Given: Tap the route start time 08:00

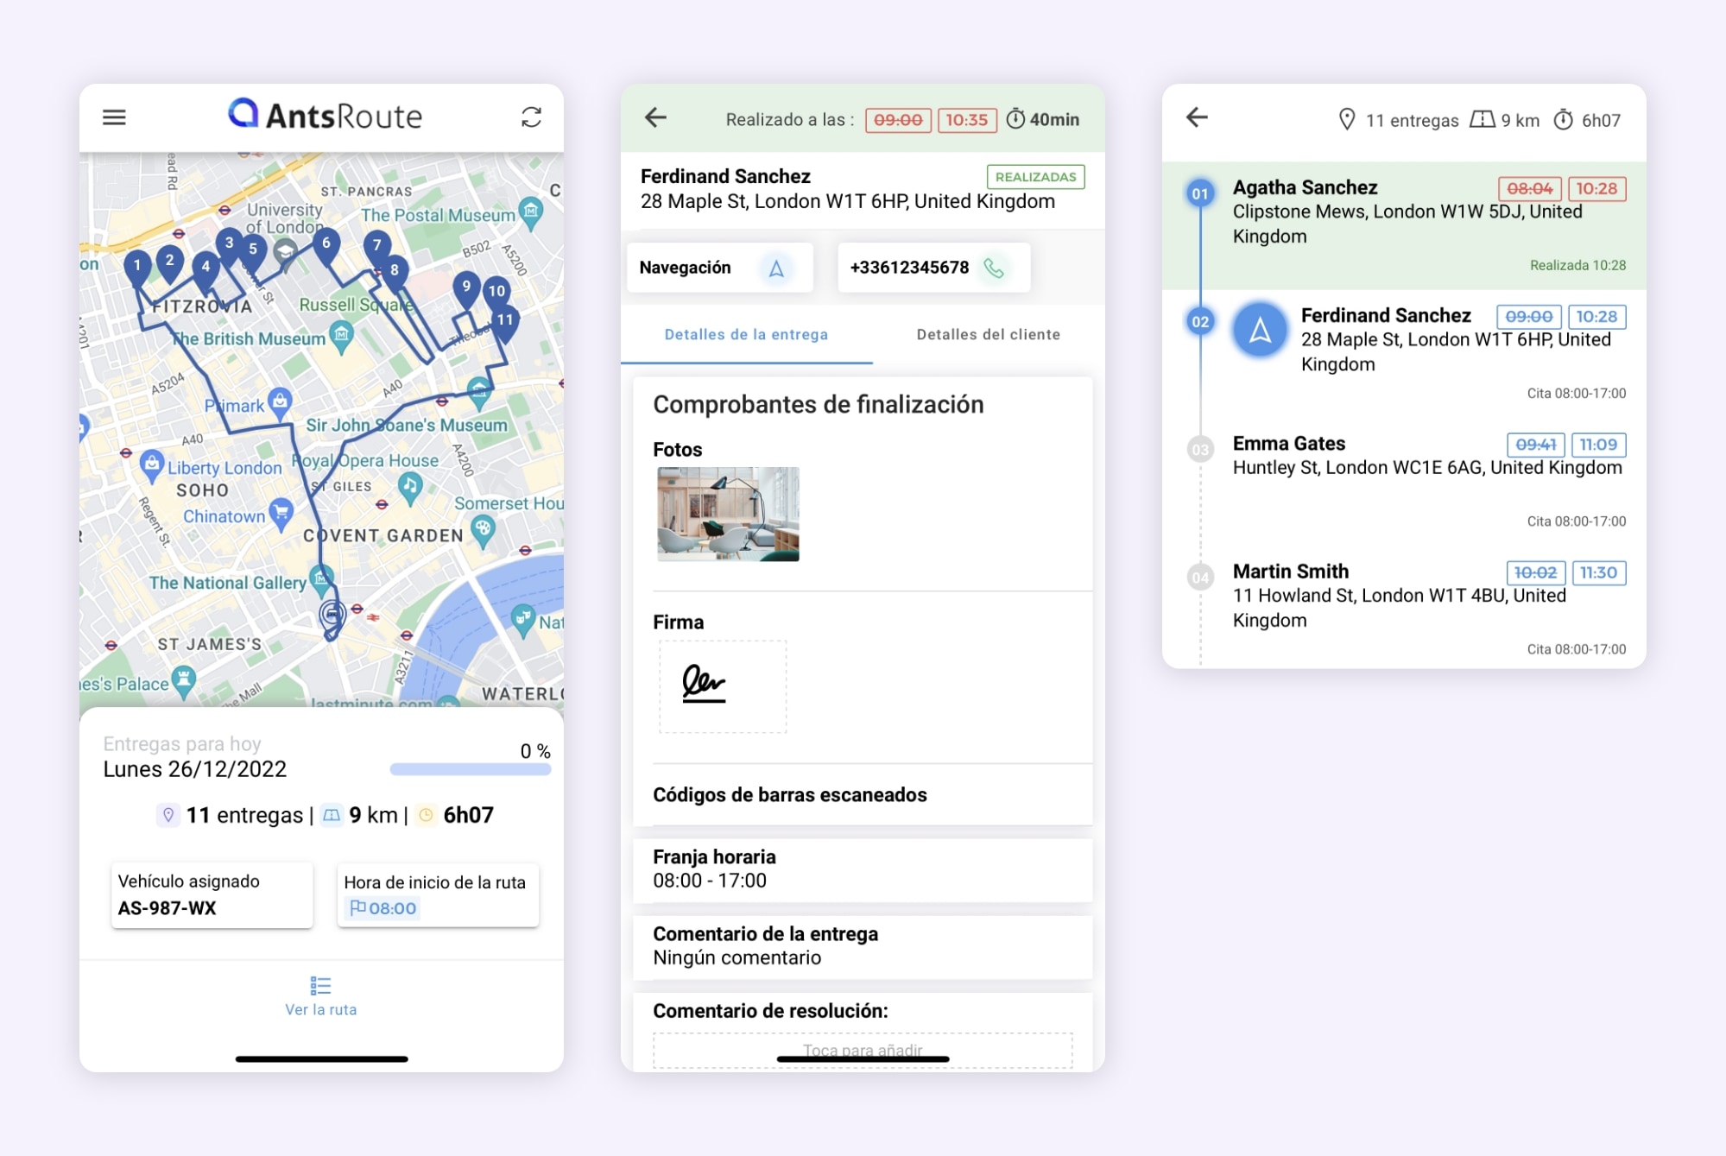Looking at the screenshot, I should coord(383,908).
